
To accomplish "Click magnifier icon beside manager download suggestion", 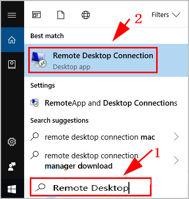I will point(35,155).
